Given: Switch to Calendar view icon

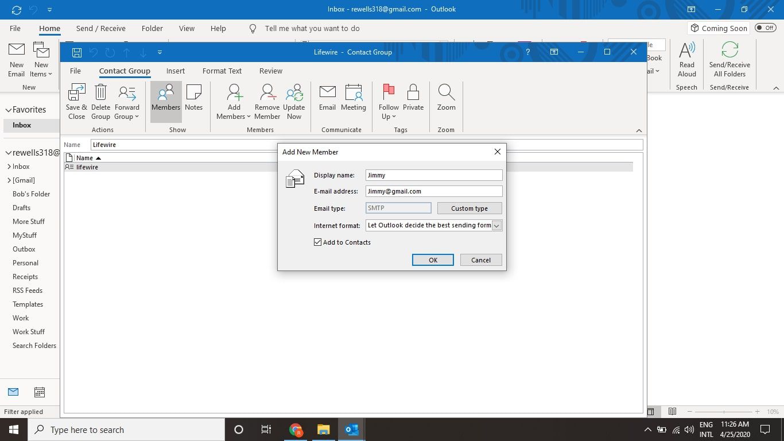Looking at the screenshot, I should click(x=40, y=392).
